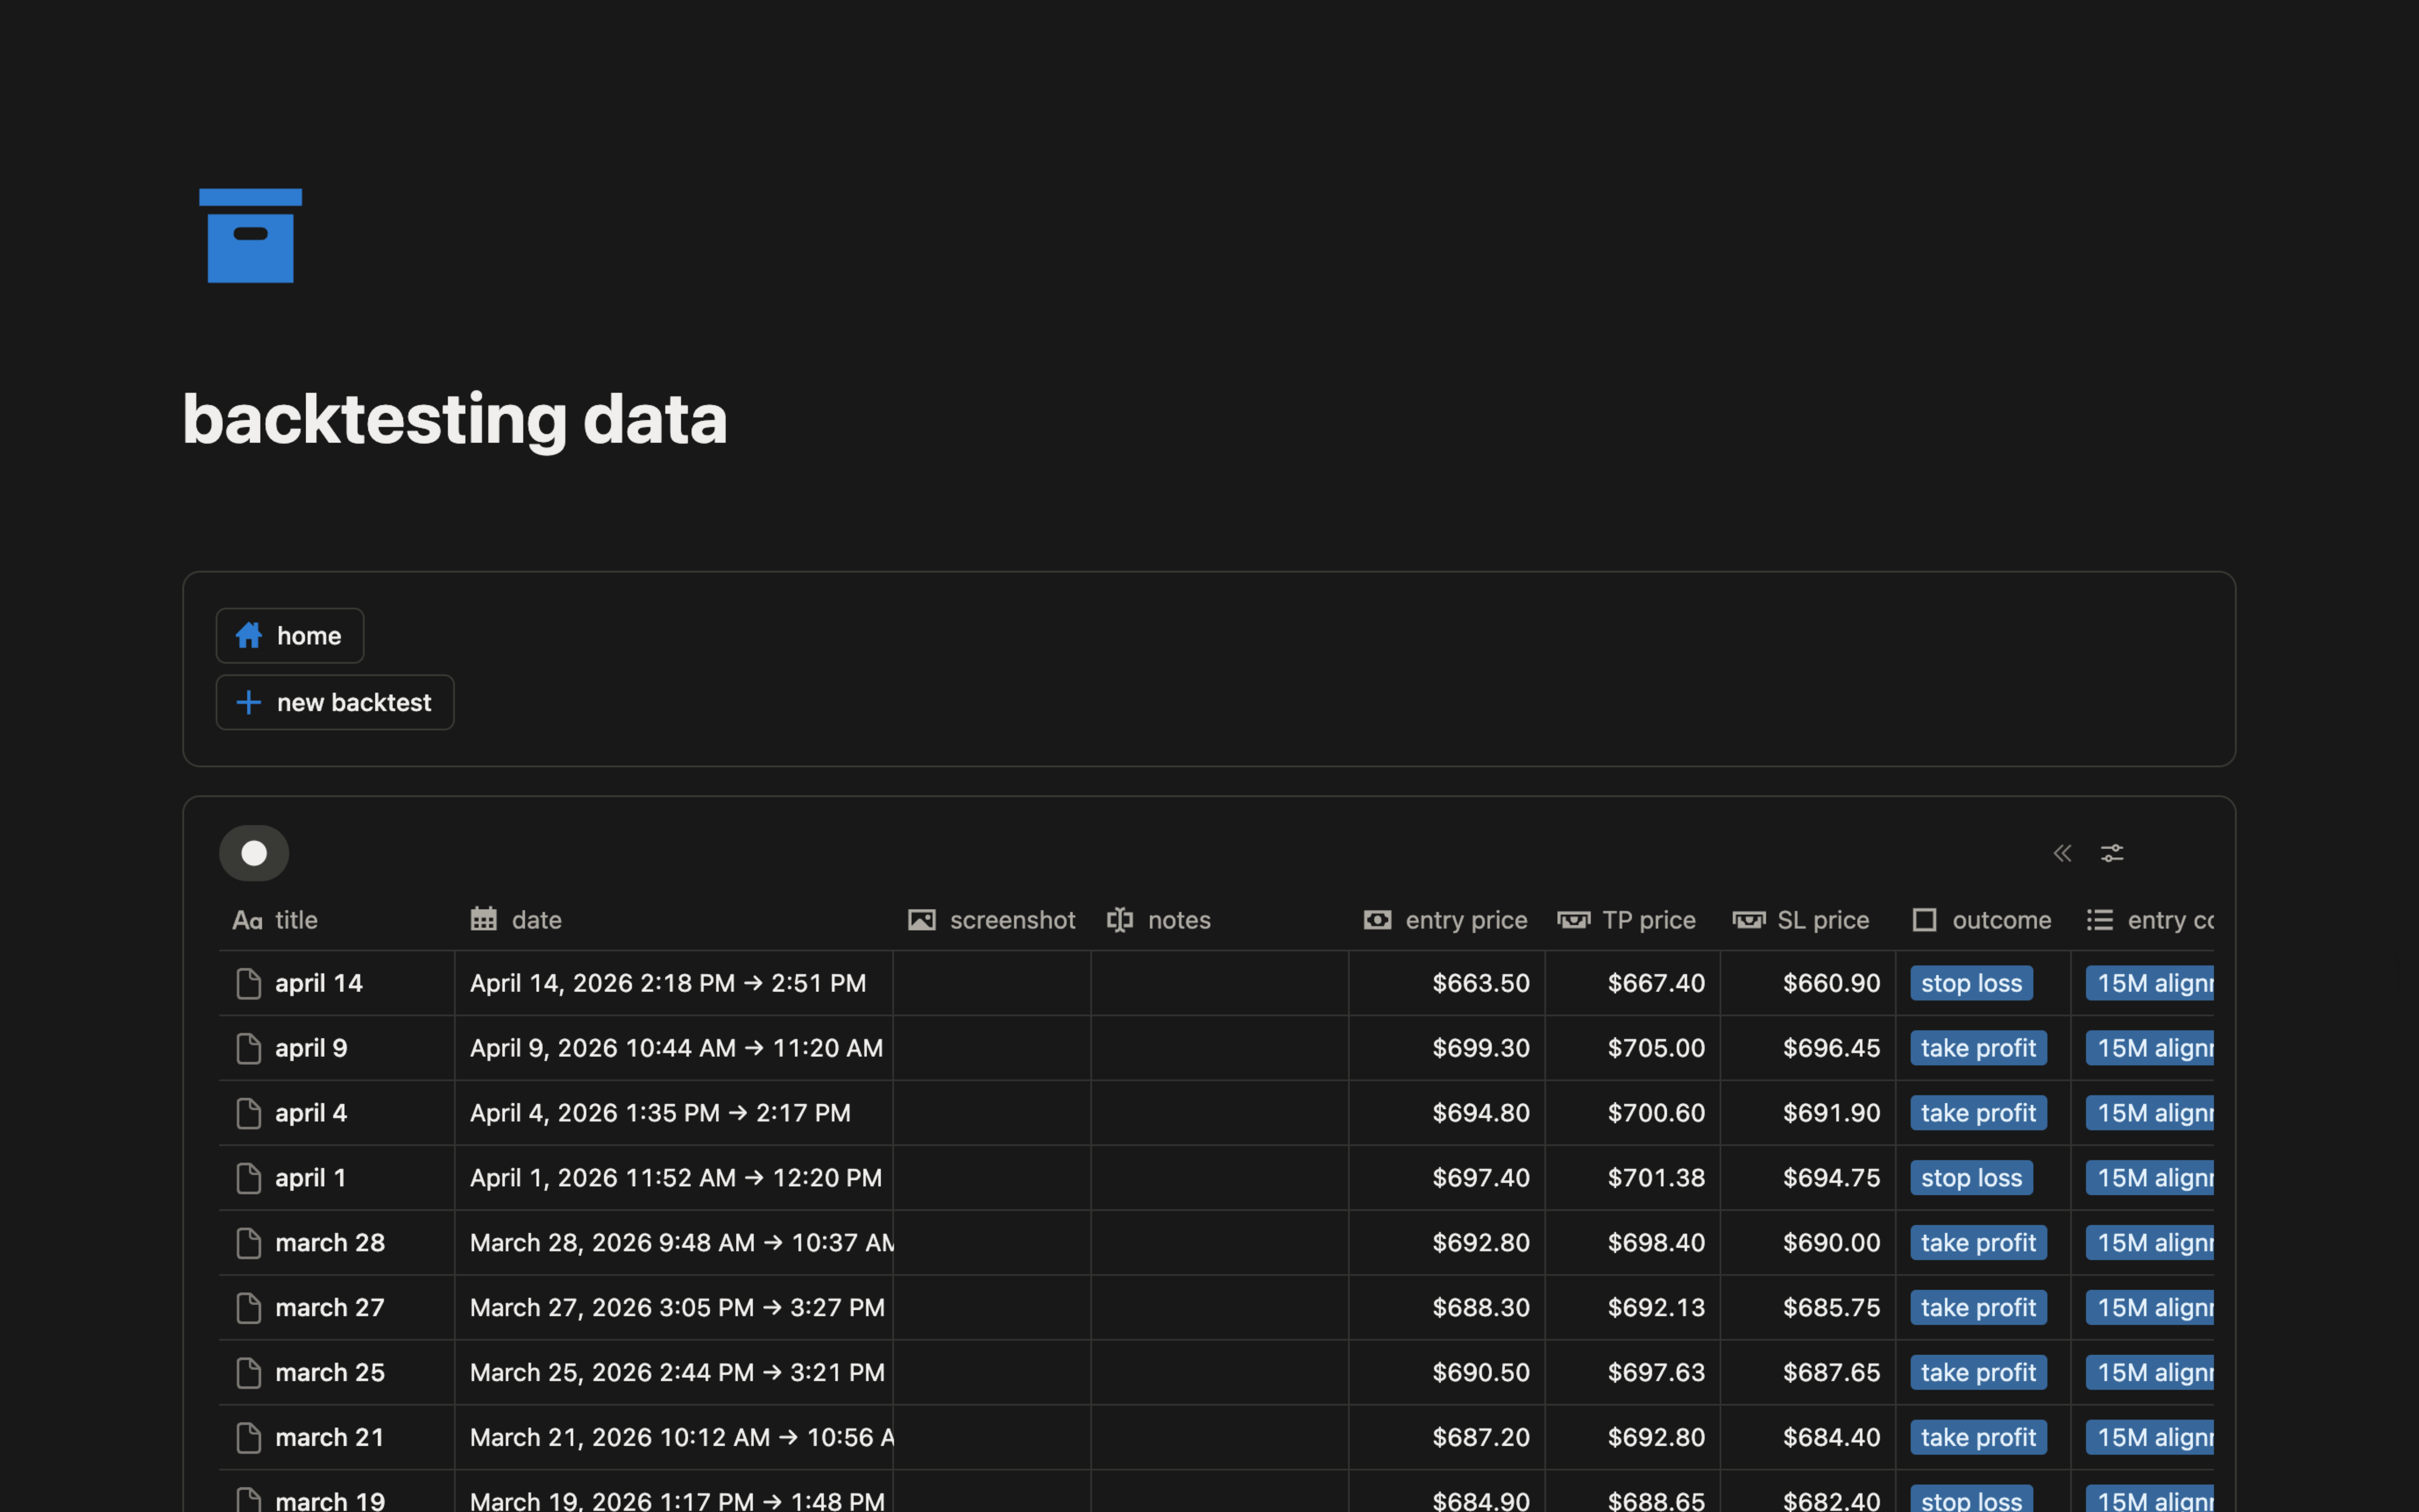Click the blue archive box page icon
This screenshot has height=1512, width=2419.
[250, 236]
